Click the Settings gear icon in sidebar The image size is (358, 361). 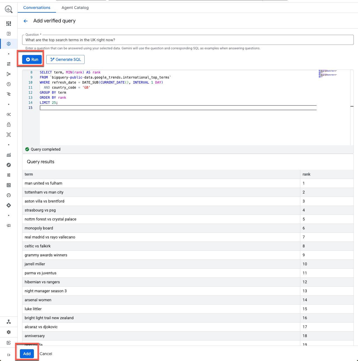[9, 332]
